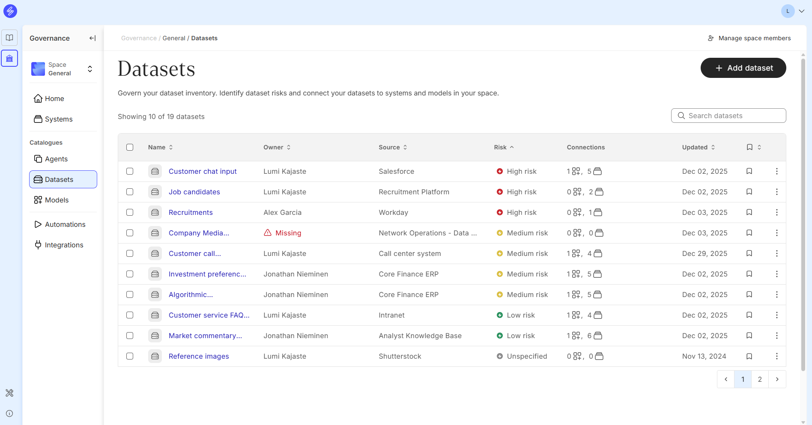Image resolution: width=812 pixels, height=425 pixels.
Task: Go to Models in the catalogues menu
Action: point(57,200)
